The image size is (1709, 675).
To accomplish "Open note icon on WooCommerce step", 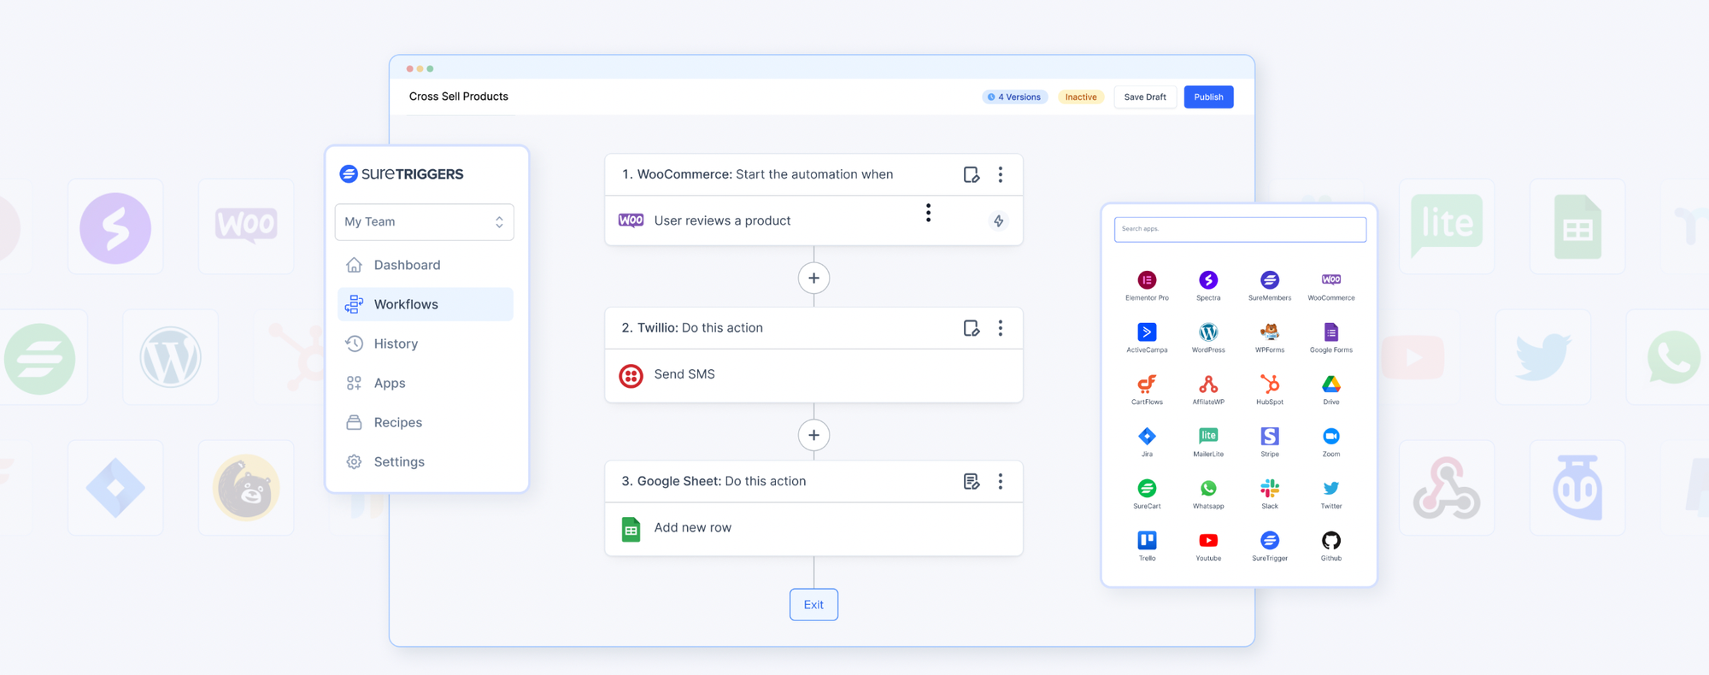I will point(972,174).
